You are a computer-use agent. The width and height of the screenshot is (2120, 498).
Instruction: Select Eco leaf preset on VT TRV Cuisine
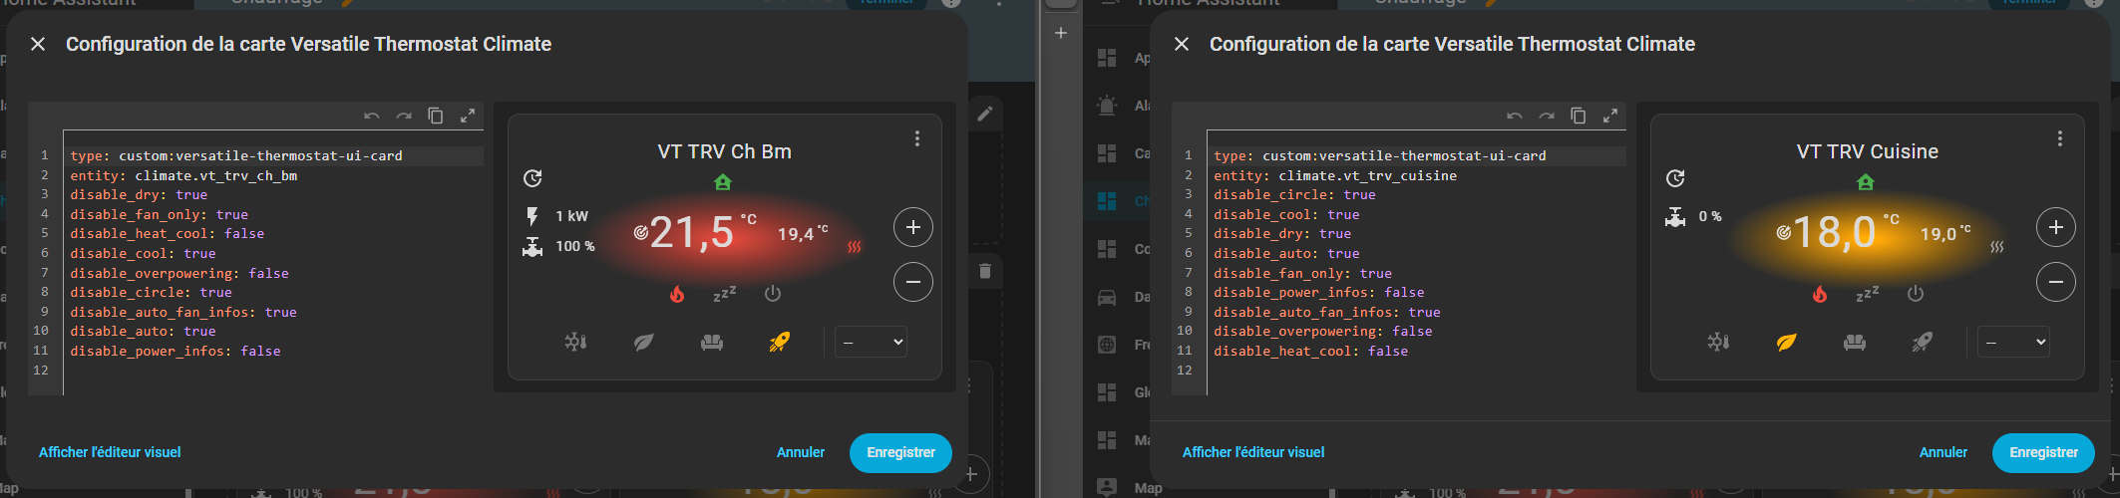(x=1786, y=343)
